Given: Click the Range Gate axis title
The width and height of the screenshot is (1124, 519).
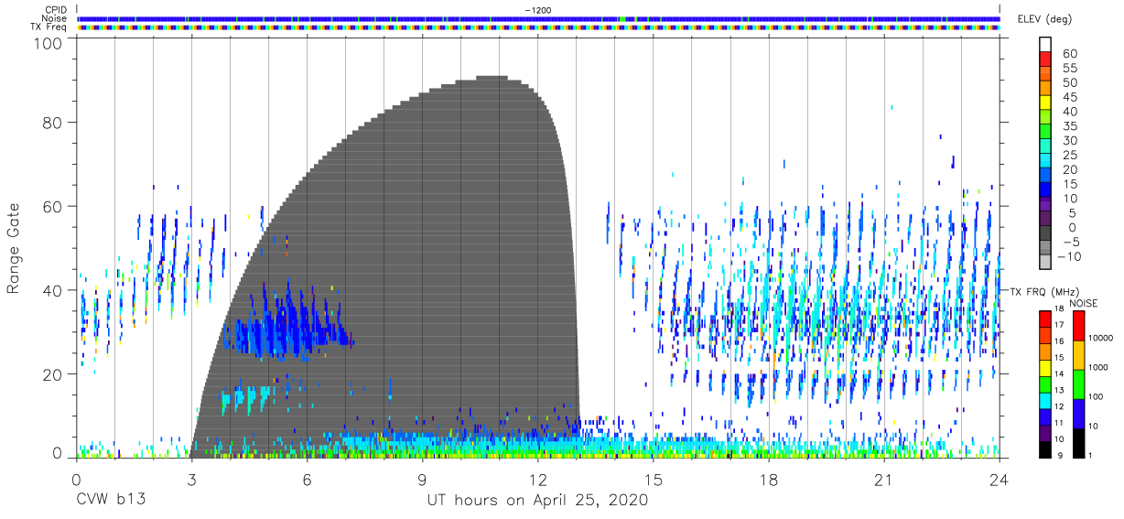Looking at the screenshot, I should point(14,248).
